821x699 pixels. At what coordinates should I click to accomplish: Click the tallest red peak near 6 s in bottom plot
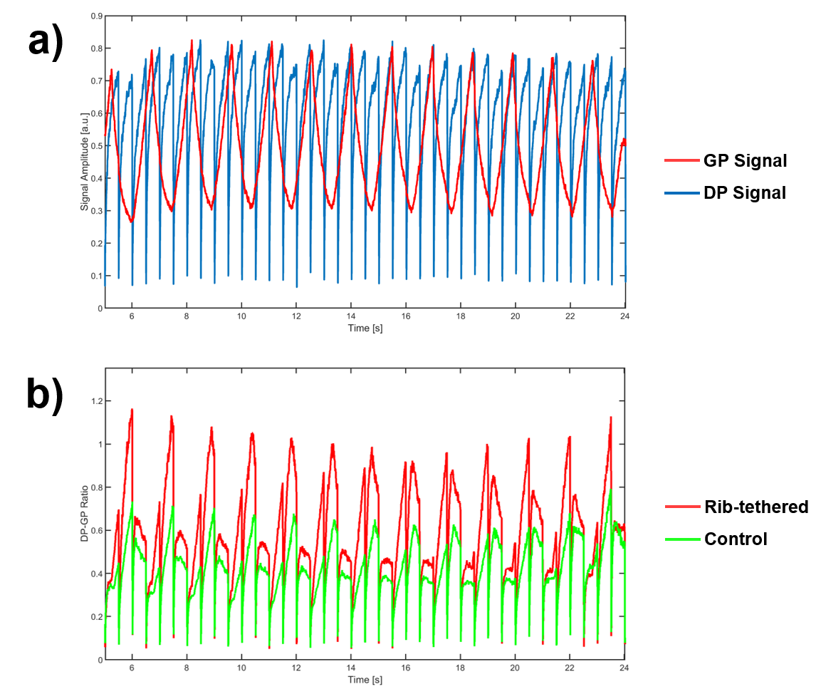point(132,410)
